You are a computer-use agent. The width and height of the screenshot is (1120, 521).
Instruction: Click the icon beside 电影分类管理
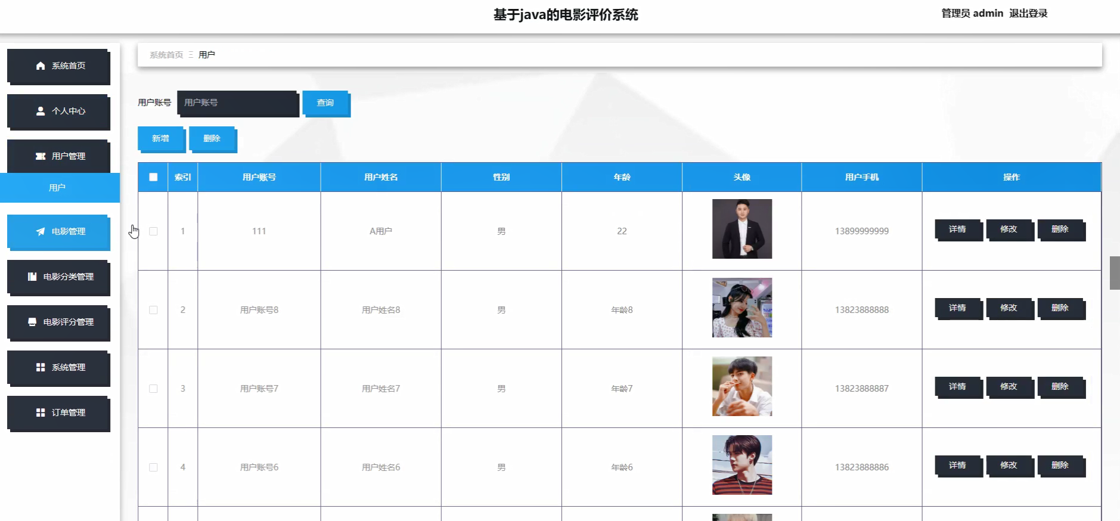[x=32, y=277]
